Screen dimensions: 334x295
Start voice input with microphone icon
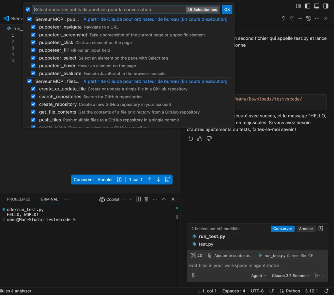[193, 276]
